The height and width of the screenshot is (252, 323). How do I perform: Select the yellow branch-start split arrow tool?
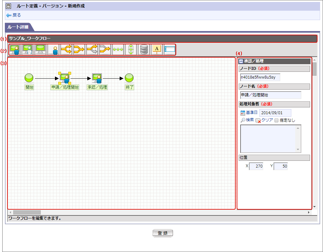point(66,50)
